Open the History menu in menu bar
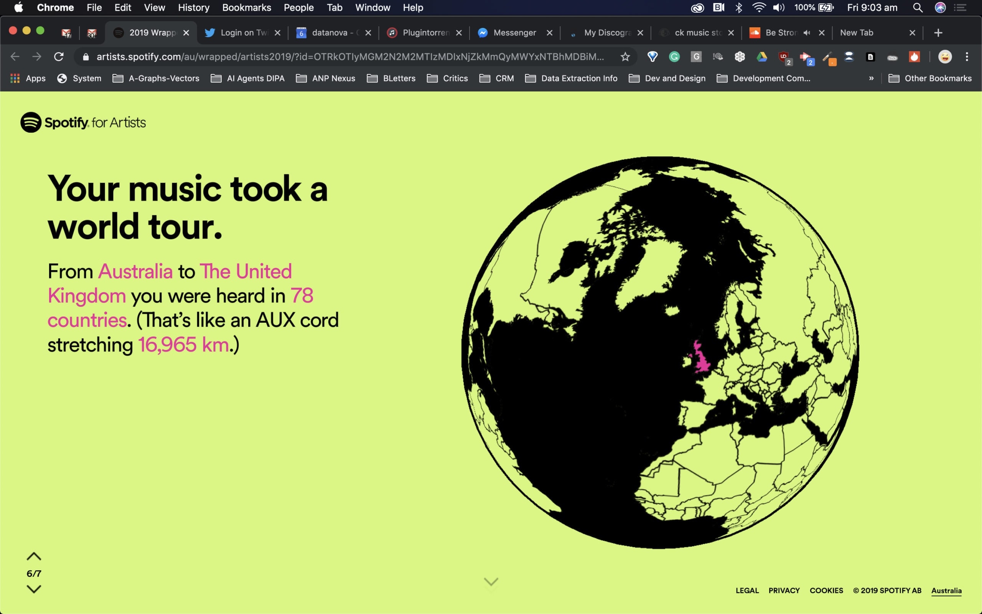 pos(194,7)
